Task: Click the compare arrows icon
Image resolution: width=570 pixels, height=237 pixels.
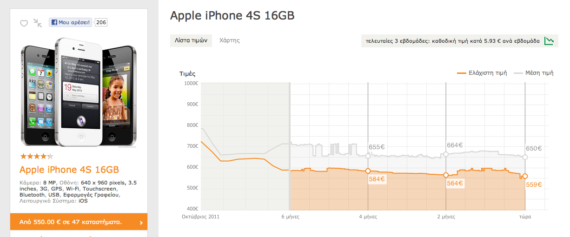Action: 38,23
